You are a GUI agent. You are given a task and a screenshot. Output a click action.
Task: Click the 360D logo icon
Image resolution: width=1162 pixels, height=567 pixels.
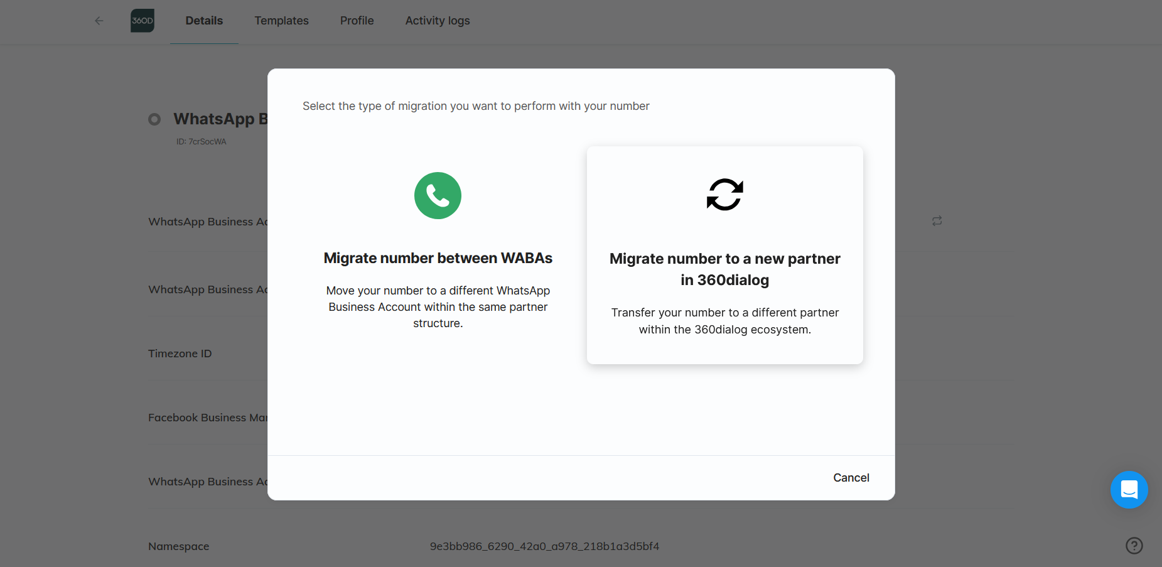[143, 21]
